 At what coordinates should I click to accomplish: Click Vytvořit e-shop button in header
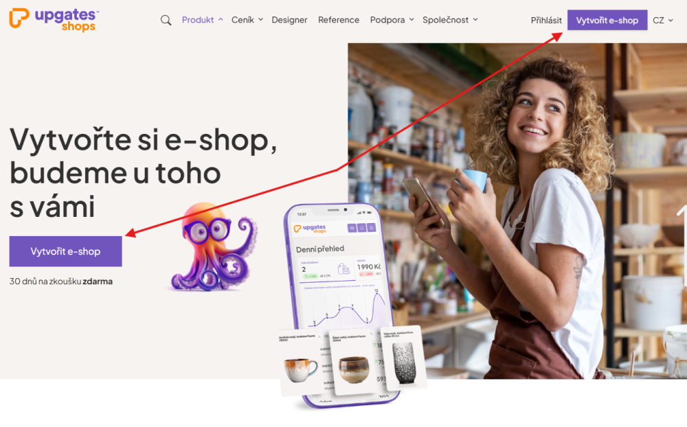pos(607,20)
